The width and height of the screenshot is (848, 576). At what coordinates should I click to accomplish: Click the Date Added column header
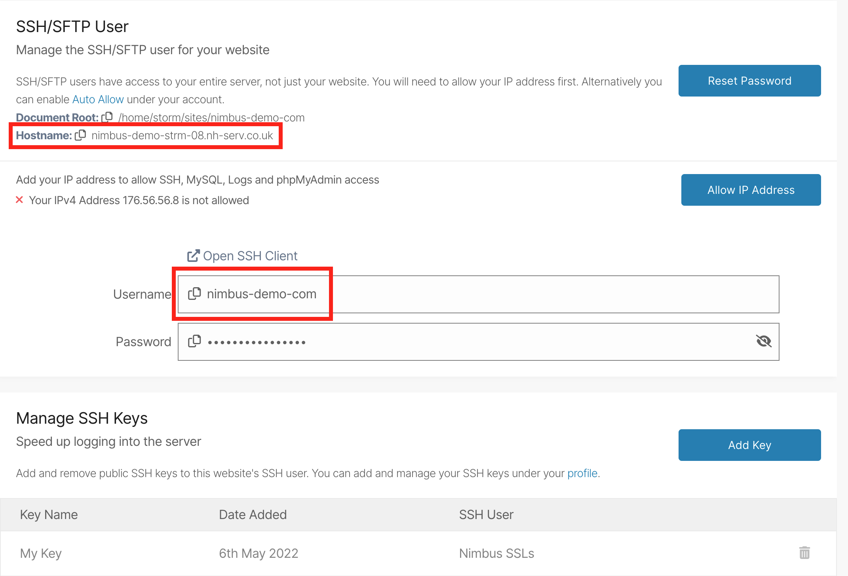(253, 515)
